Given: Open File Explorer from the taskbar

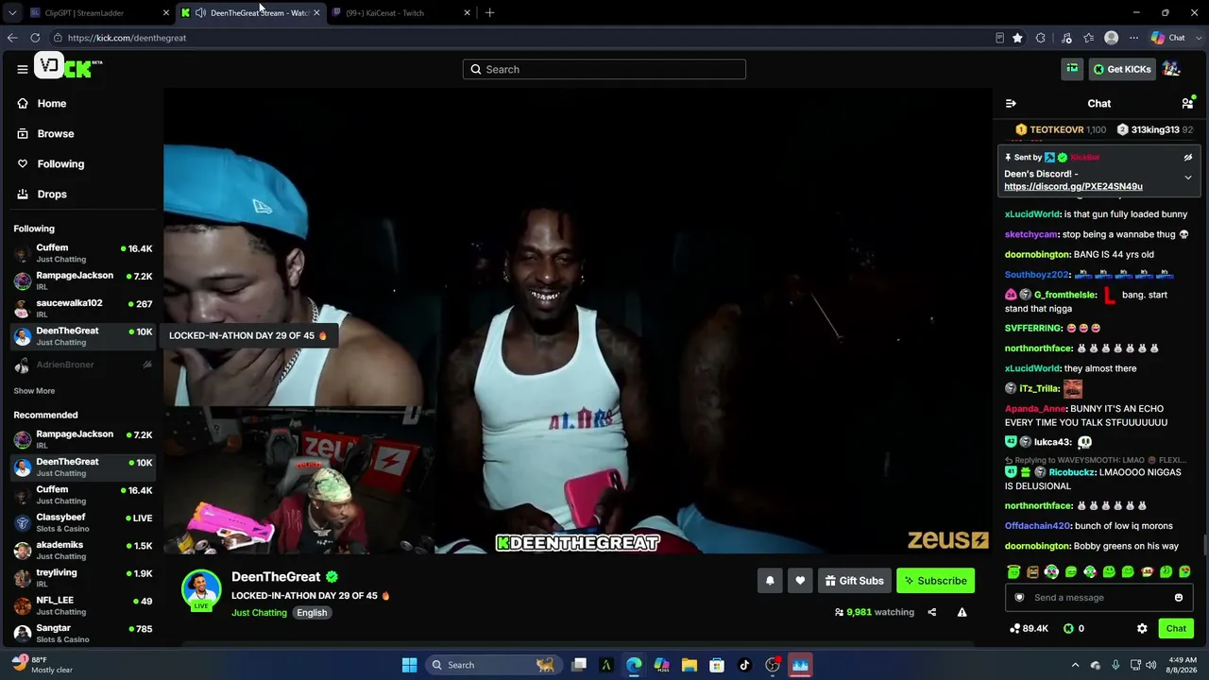Looking at the screenshot, I should click(x=690, y=665).
